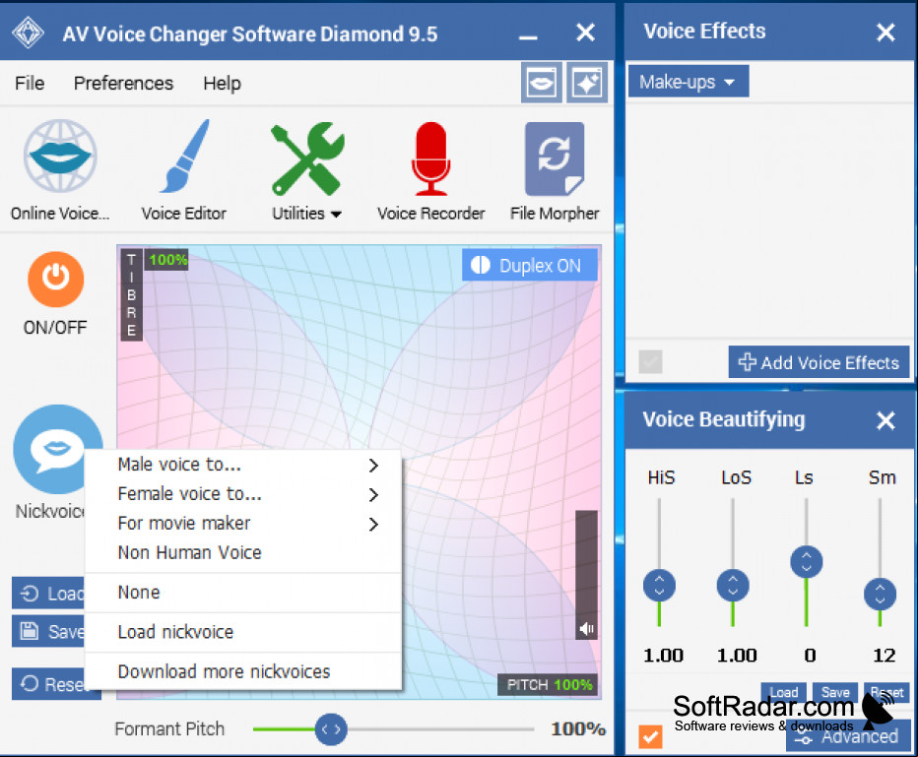
Task: Click the orange ON/OFF power button
Action: pos(55,279)
